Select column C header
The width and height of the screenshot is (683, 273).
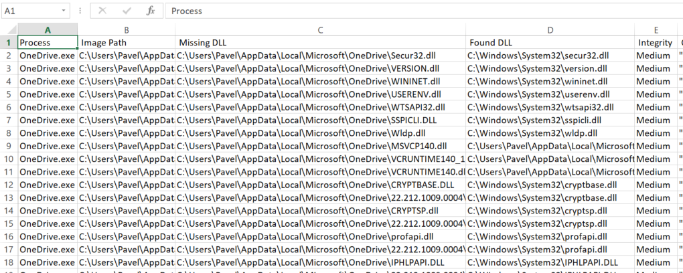click(320, 29)
